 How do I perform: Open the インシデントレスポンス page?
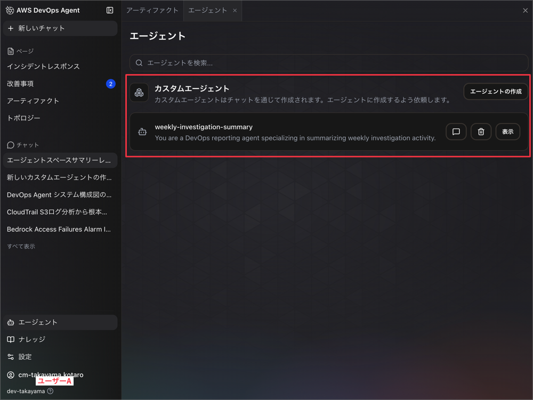[43, 67]
